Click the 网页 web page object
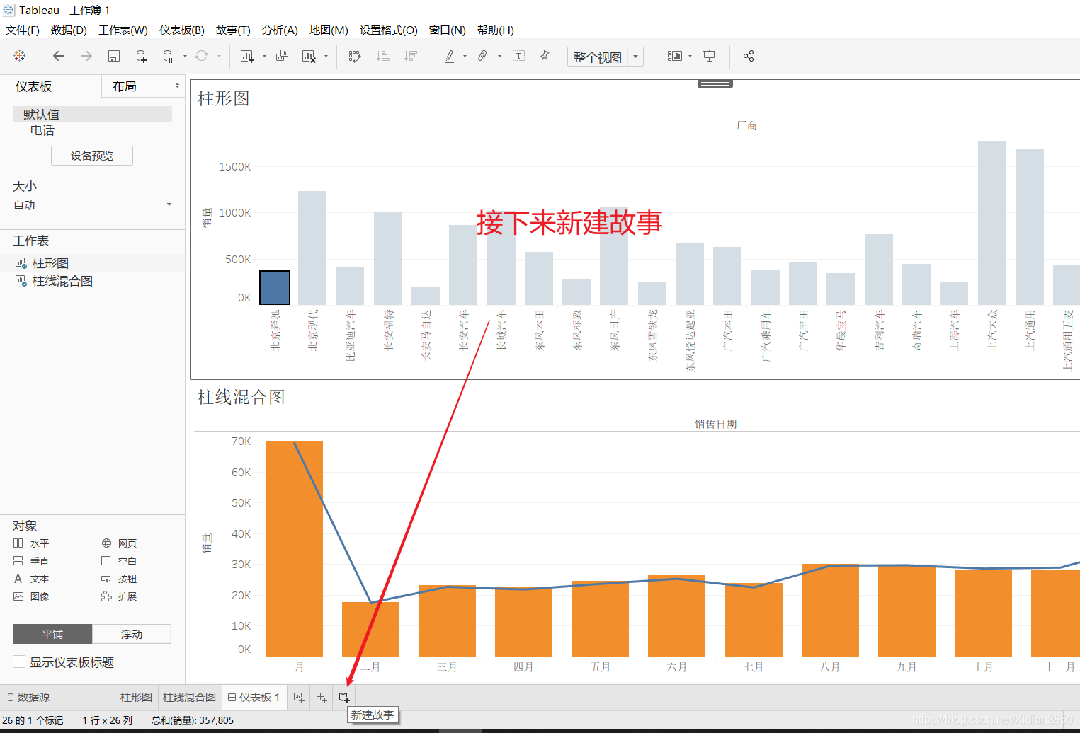1080x733 pixels. 119,543
